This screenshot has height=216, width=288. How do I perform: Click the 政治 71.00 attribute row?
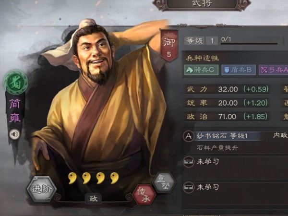[x=228, y=117]
